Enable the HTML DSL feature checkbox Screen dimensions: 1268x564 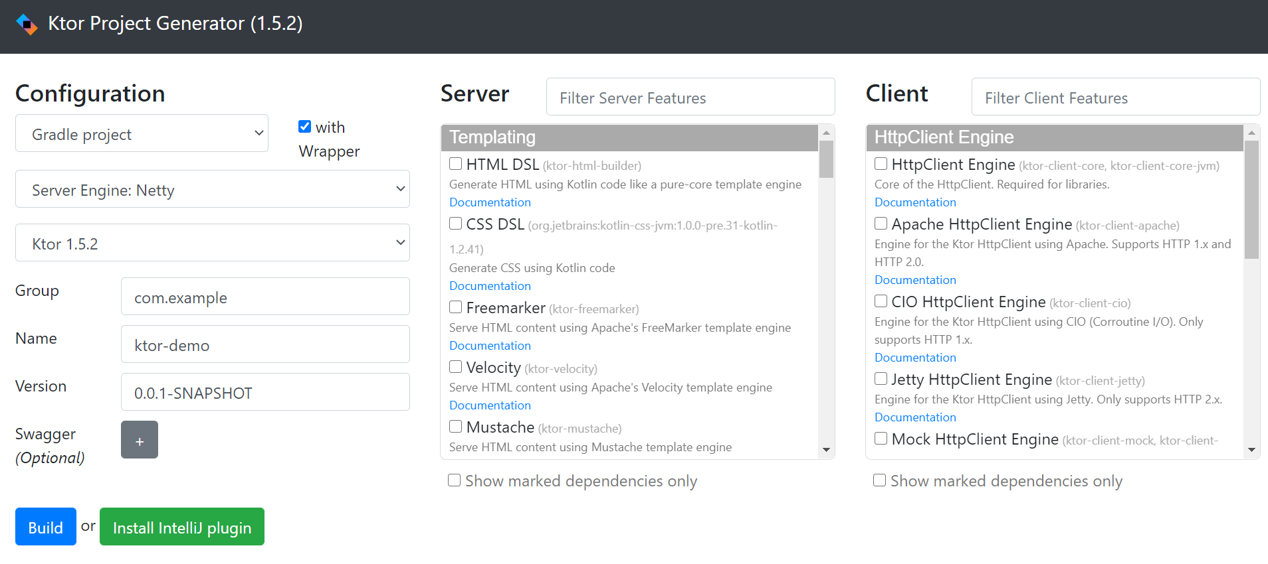click(x=456, y=164)
